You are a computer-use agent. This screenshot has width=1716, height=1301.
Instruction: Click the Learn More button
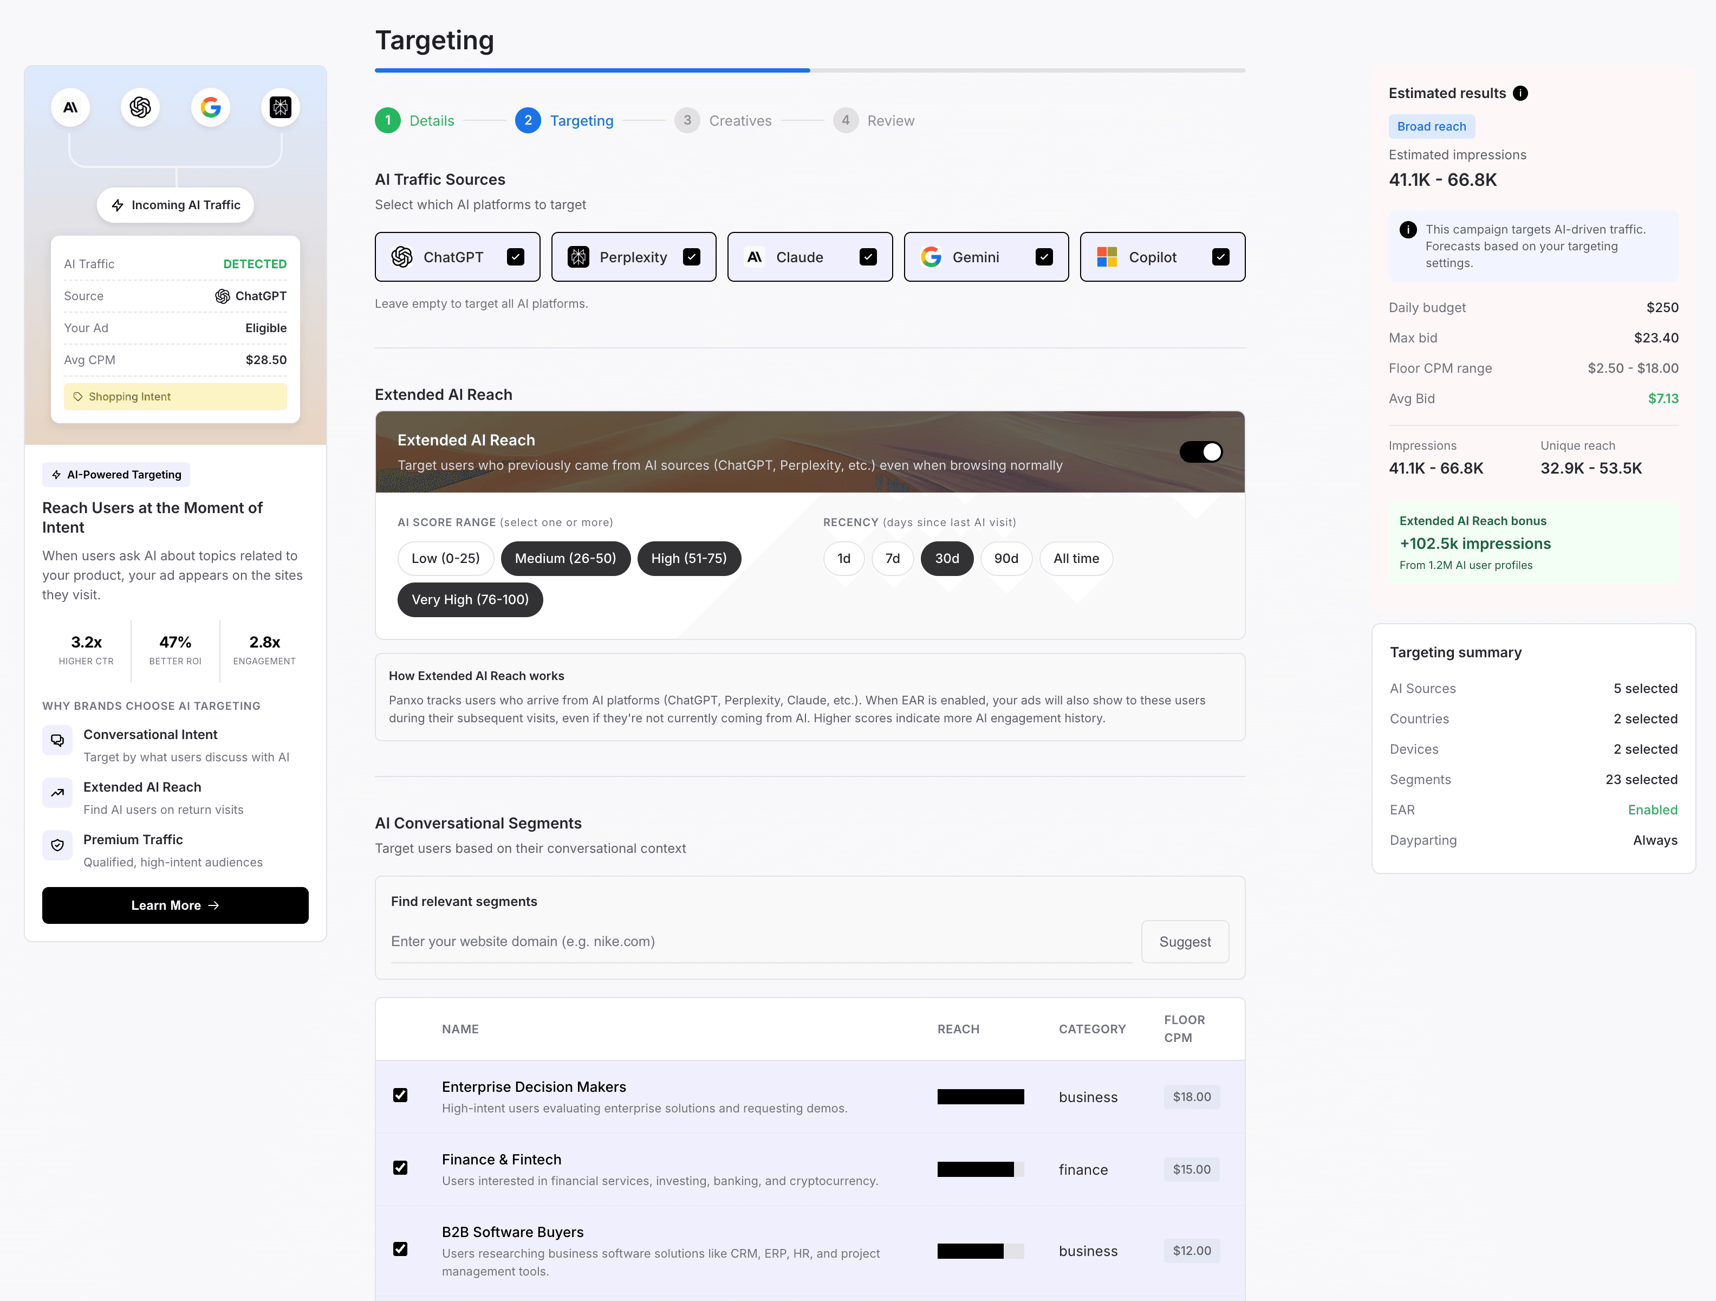175,905
